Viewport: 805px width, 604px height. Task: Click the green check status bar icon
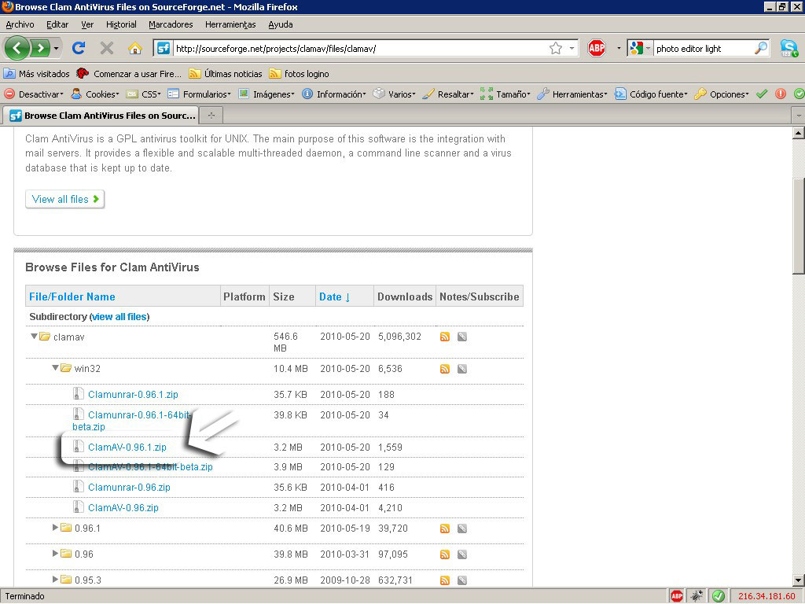[x=719, y=596]
